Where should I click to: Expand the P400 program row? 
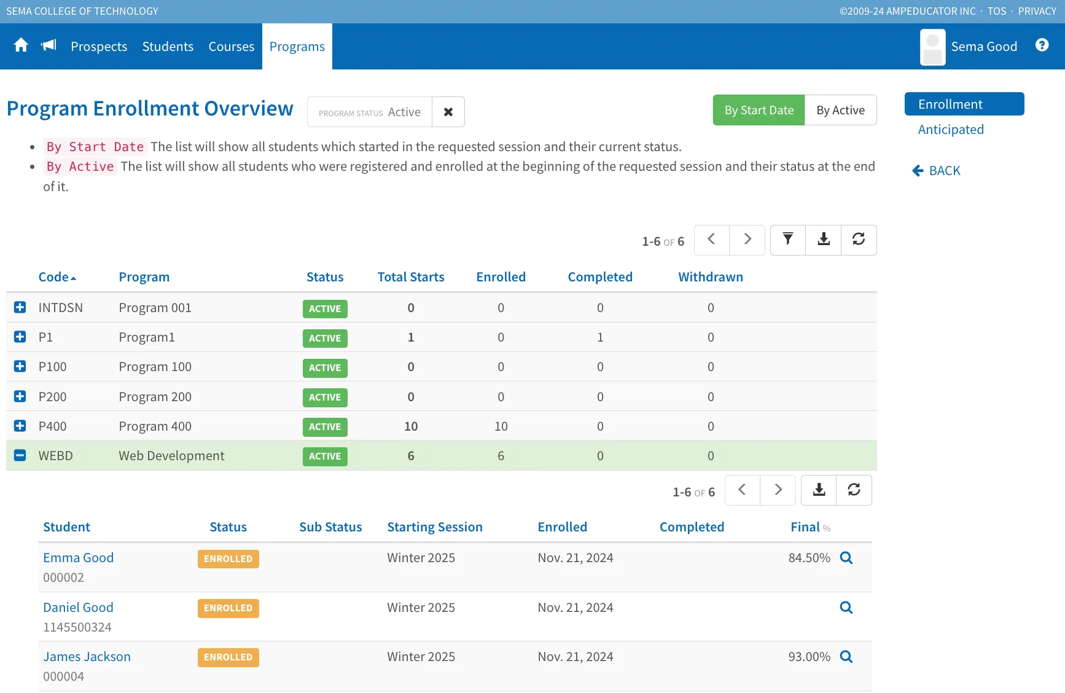click(20, 426)
